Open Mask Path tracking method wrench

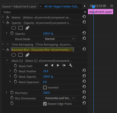71,65
